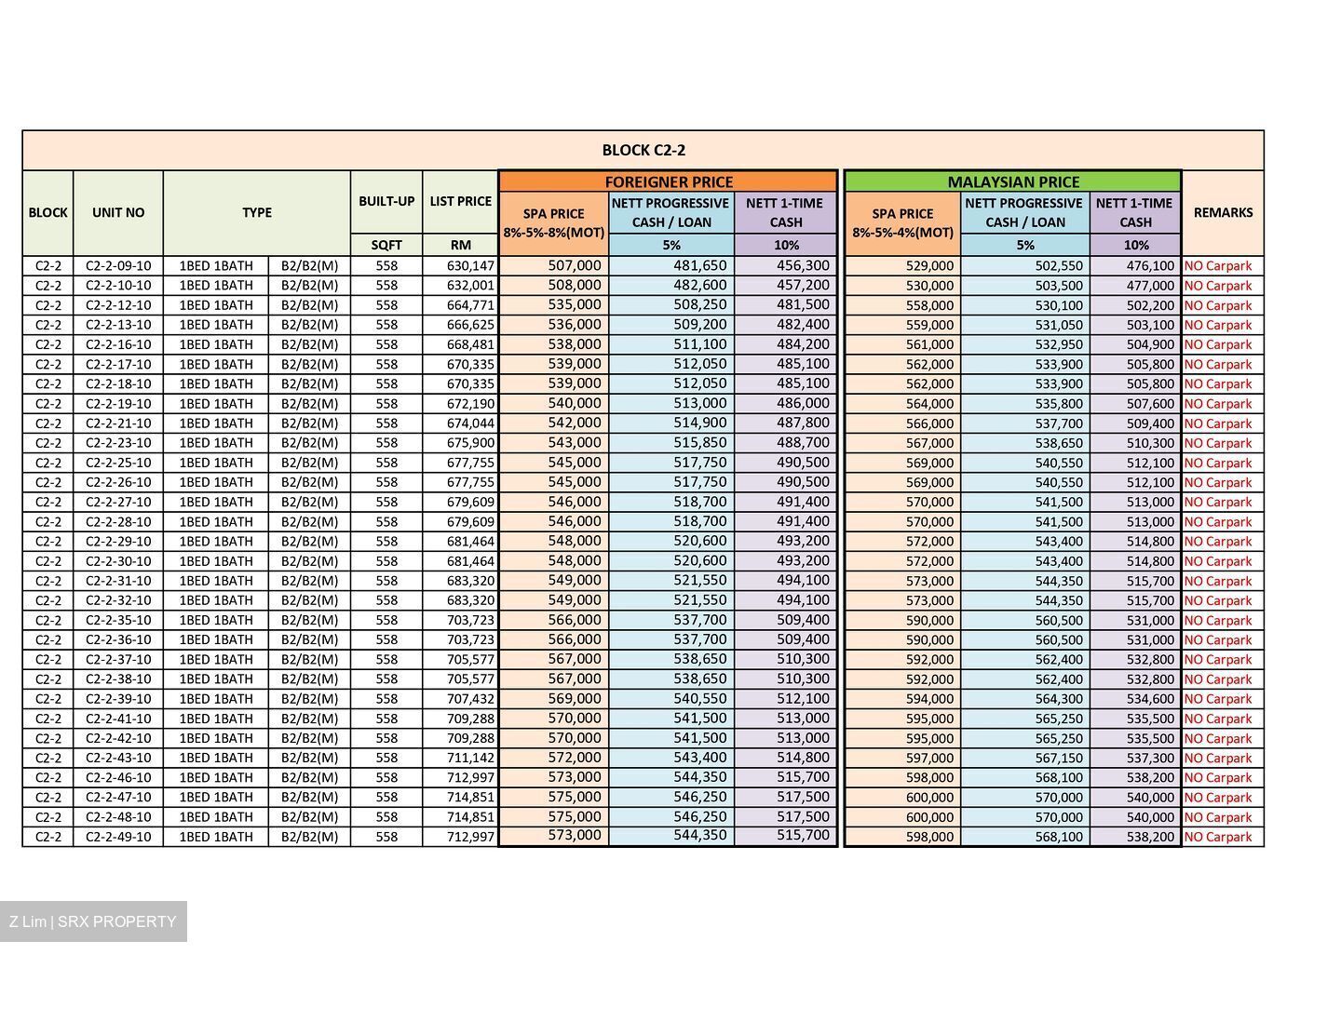Select Malaysian nett 1-time cash 534,600
Viewport: 1341px width, 1035px height.
1150,699
